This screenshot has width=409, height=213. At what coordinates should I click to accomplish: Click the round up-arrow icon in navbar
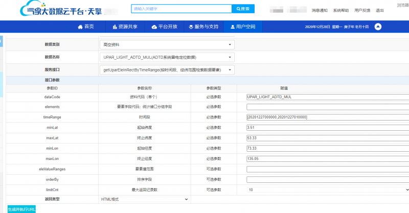pyautogui.click(x=378, y=27)
